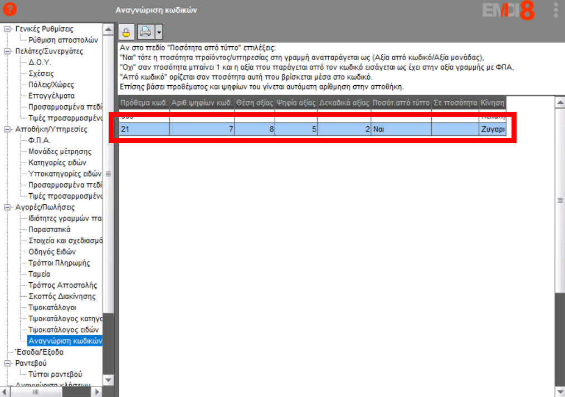Screen dimensions: 565x397
Task: Open Προσαρμοσμένα πεδία under Πελάτες/Συνεργάτες
Action: click(65, 107)
